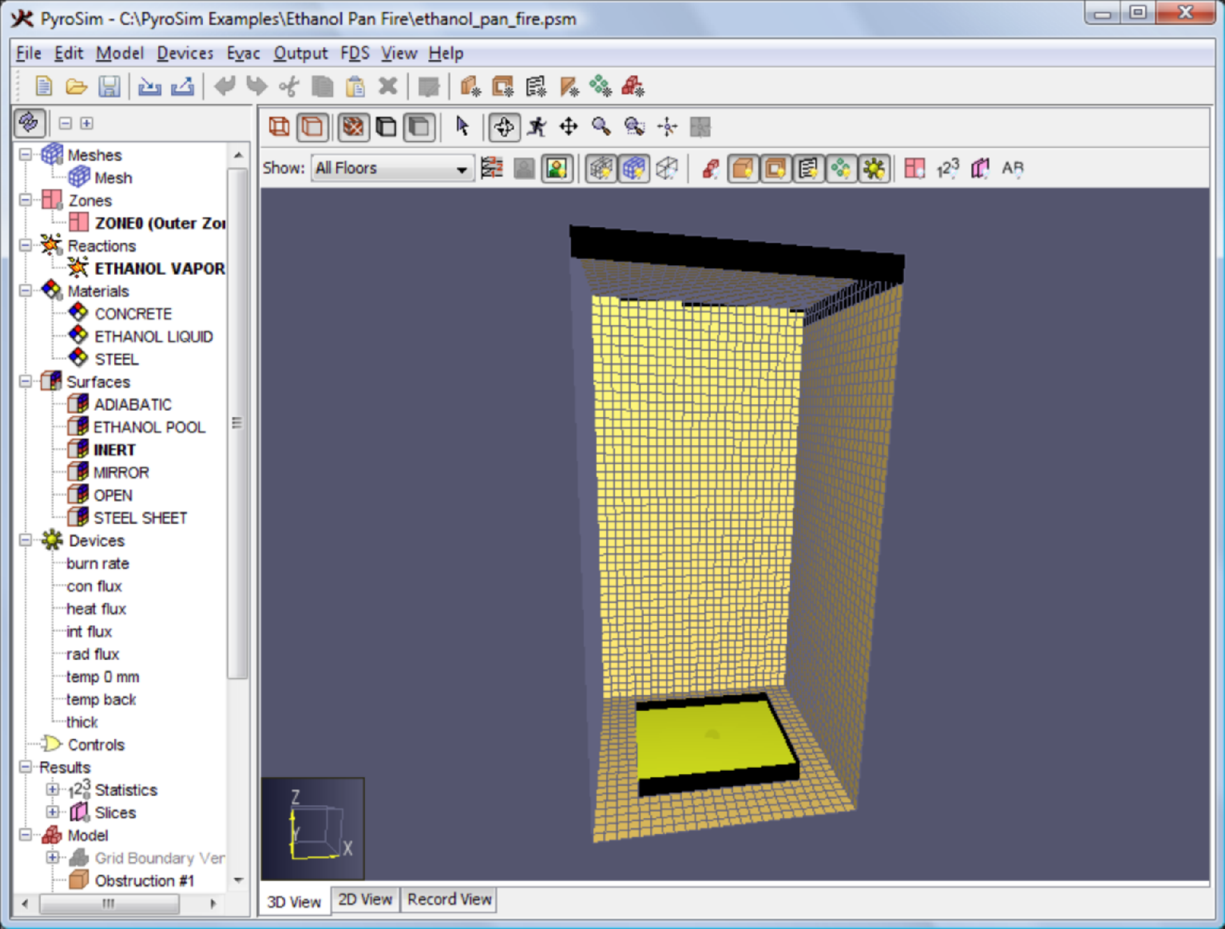Select the pan view tool

[x=568, y=127]
